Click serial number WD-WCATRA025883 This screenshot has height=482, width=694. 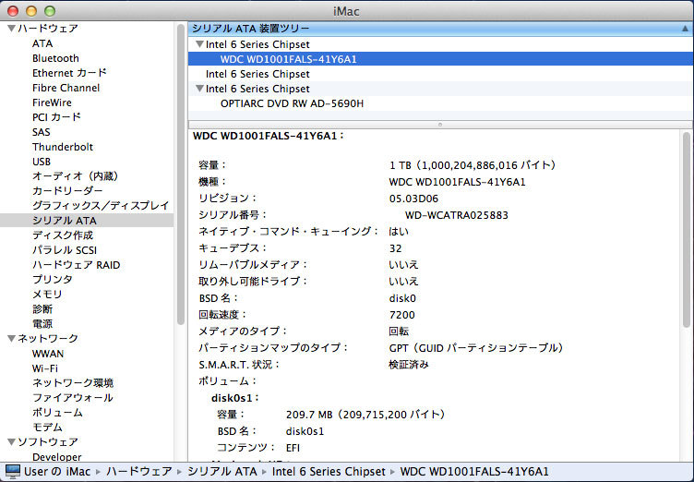point(456,215)
